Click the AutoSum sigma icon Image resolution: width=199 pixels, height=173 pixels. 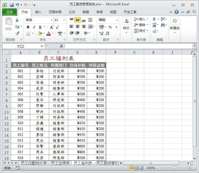point(154,19)
